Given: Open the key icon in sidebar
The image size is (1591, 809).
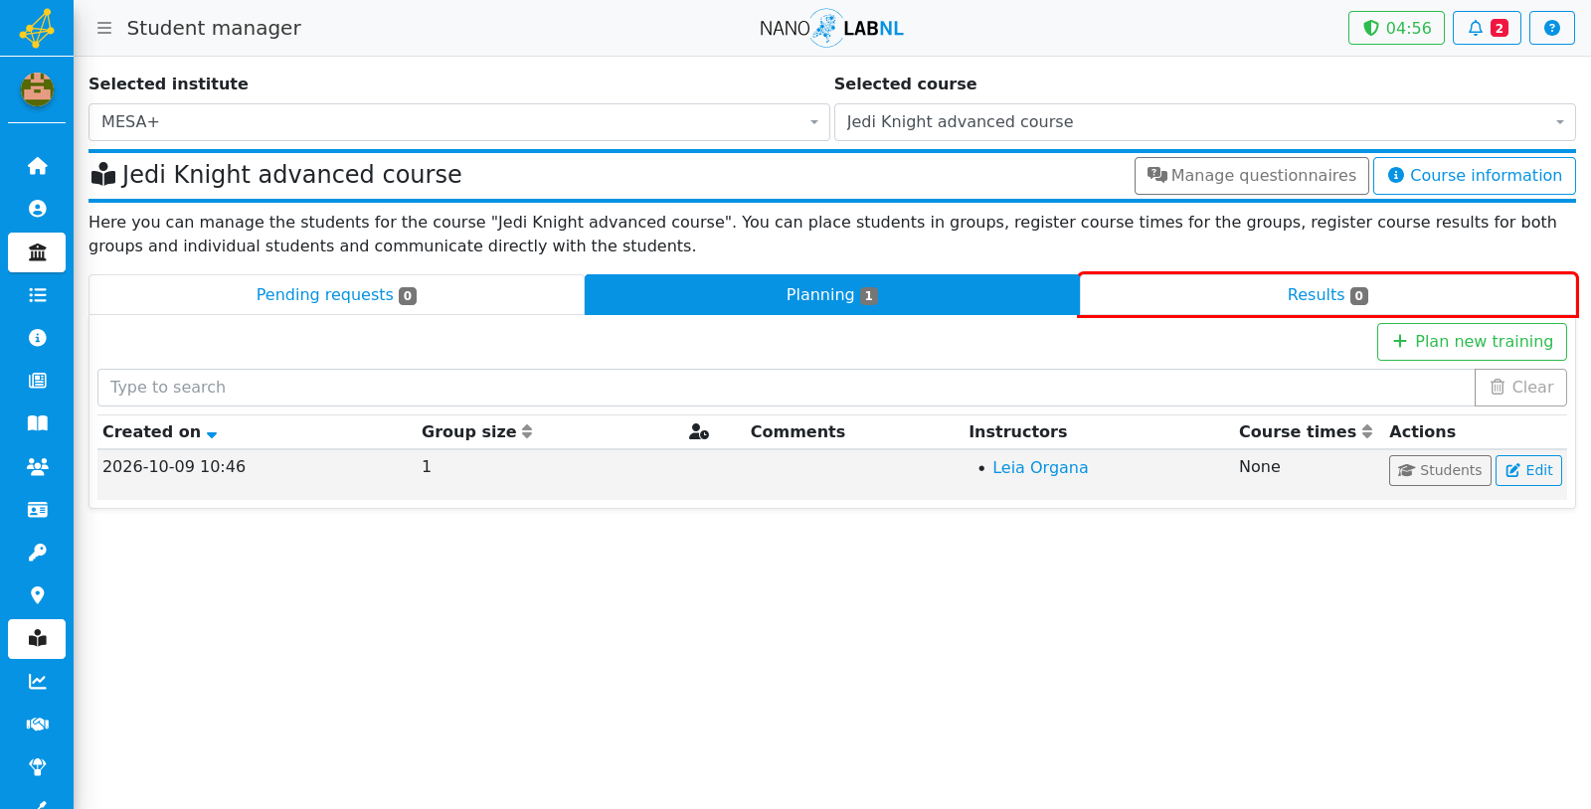Looking at the screenshot, I should [x=37, y=553].
